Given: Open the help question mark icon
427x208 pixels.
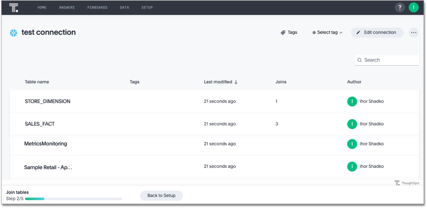Looking at the screenshot, I should pos(399,8).
